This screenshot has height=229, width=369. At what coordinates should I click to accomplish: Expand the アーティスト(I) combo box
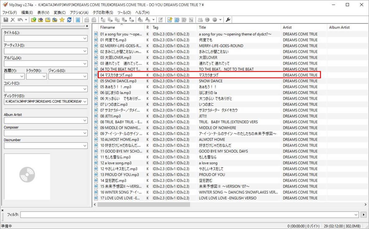[85, 51]
